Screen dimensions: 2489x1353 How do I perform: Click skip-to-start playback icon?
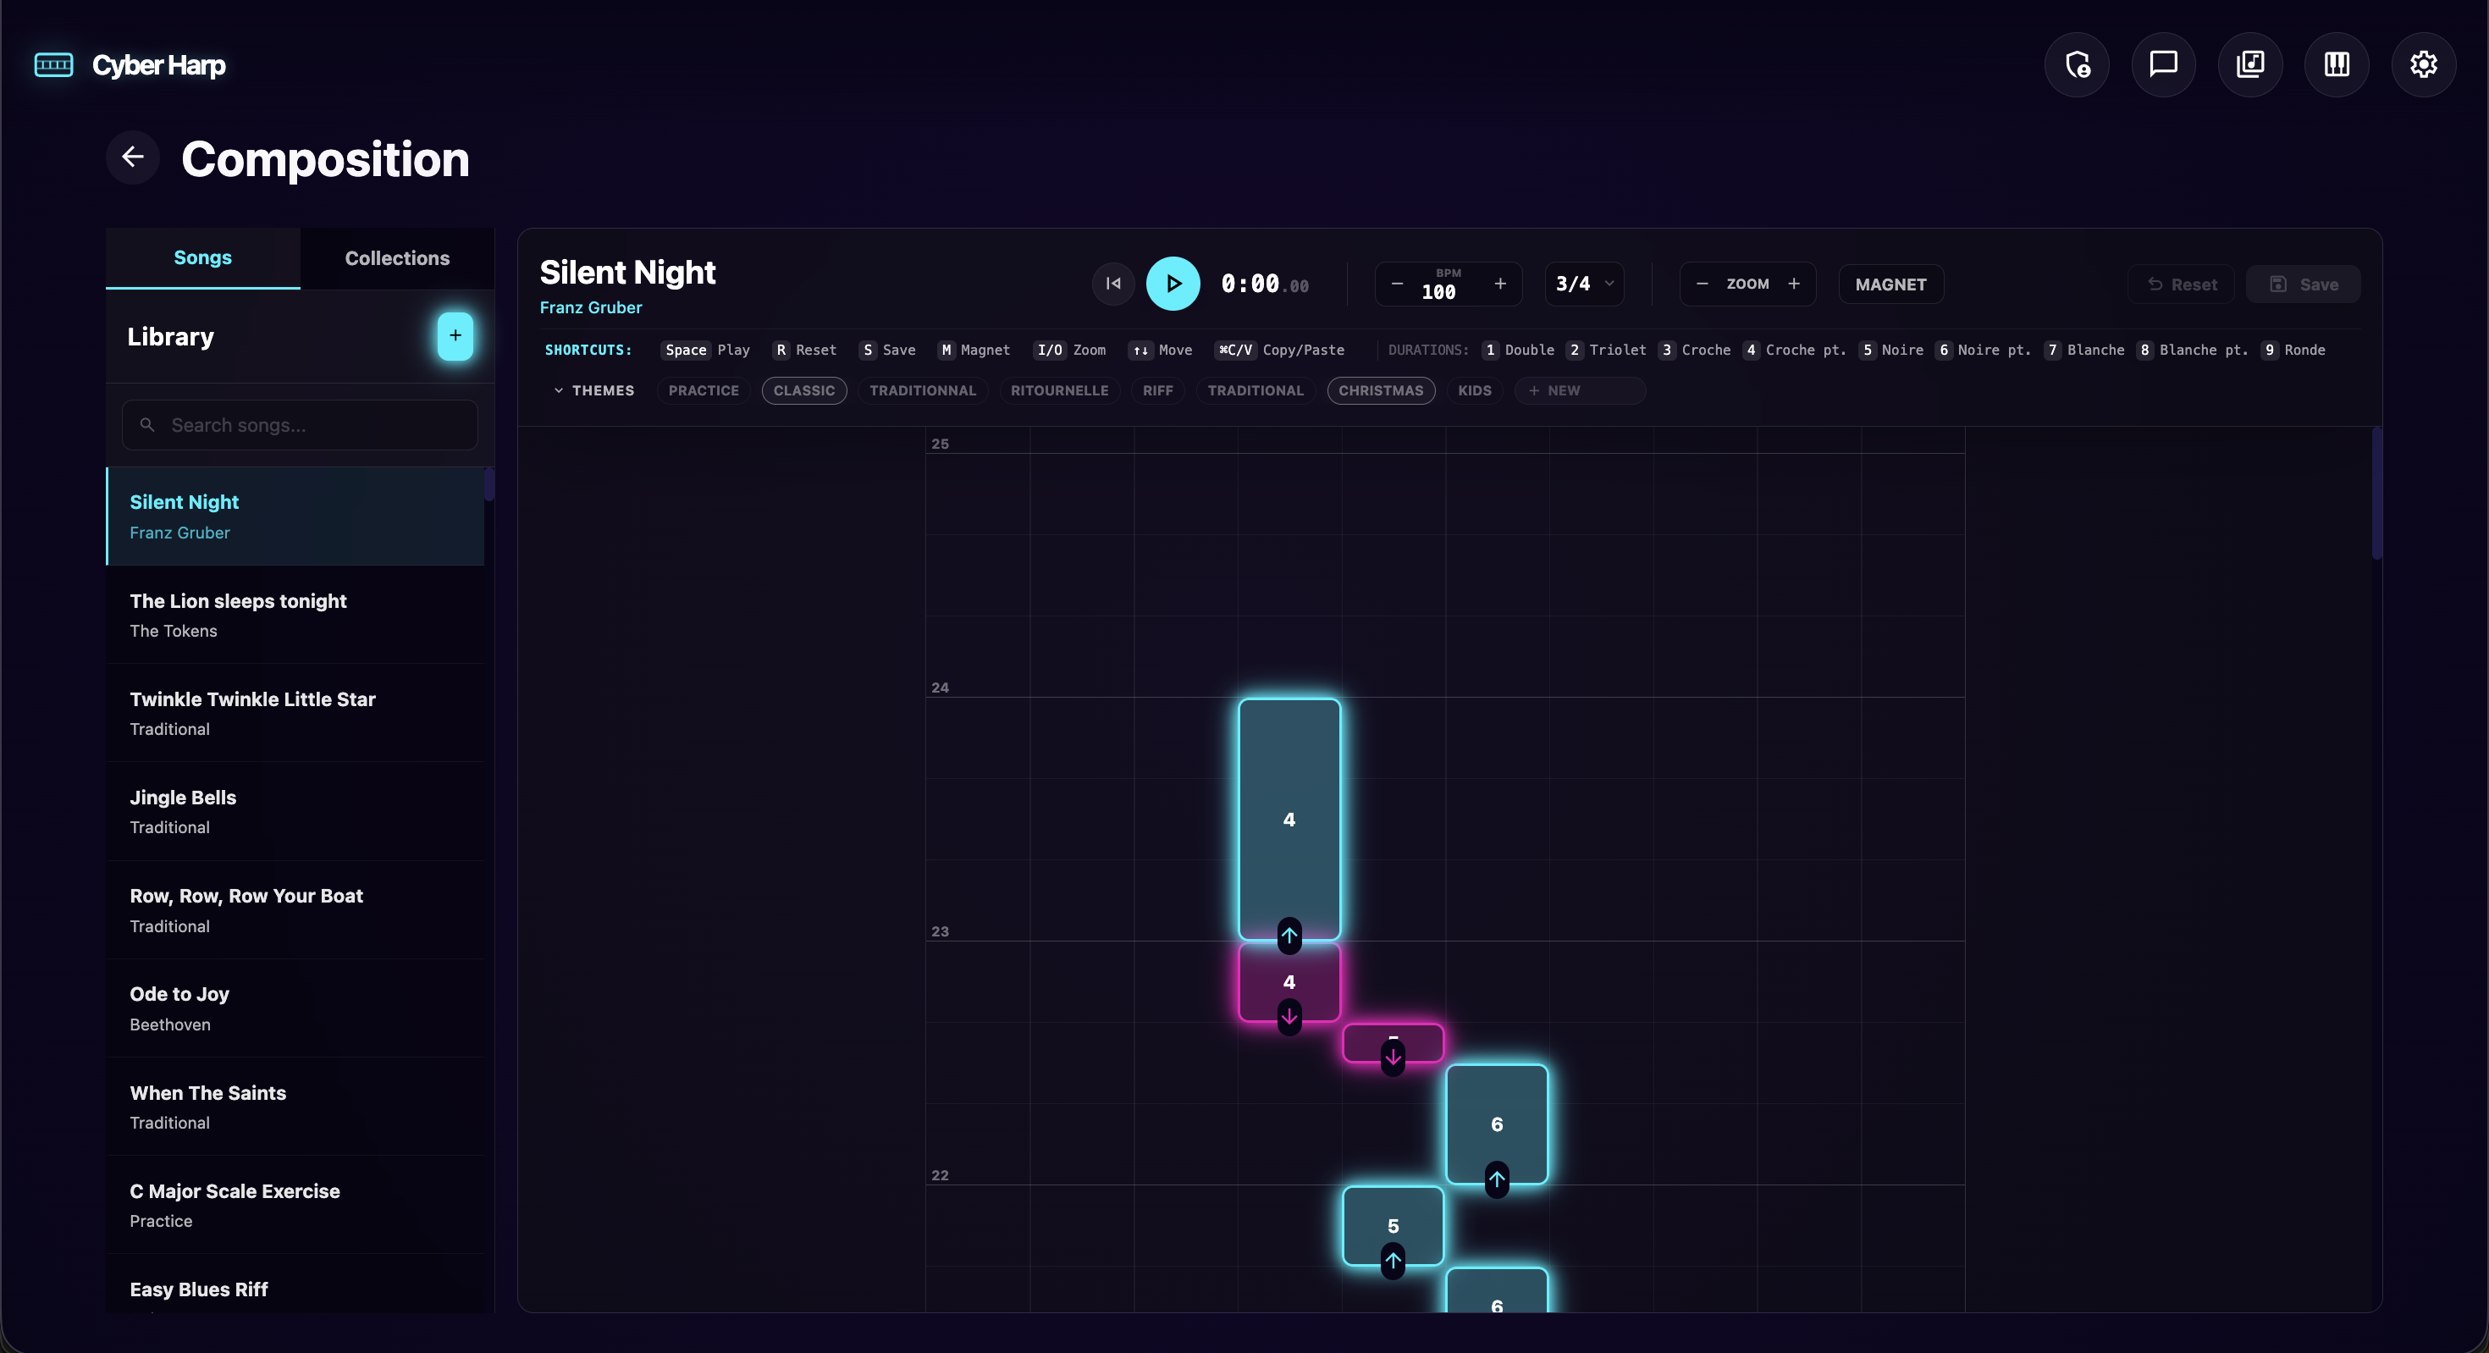point(1113,284)
